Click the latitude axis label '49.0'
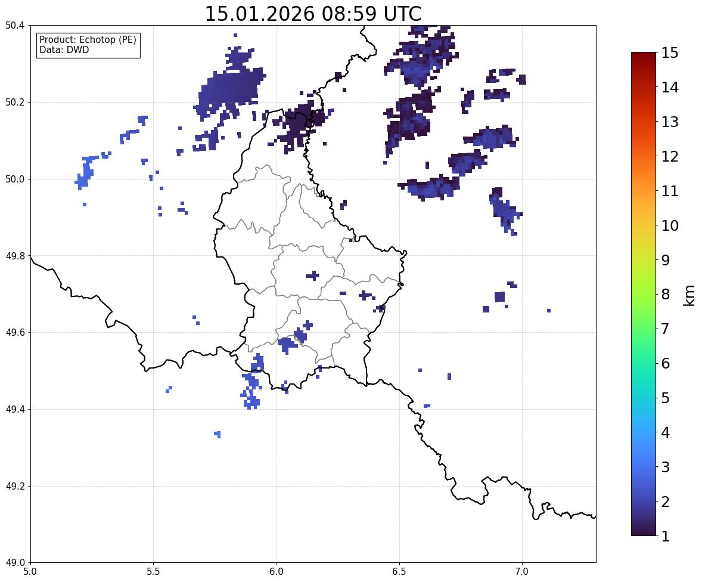This screenshot has height=582, width=702. pyautogui.click(x=15, y=563)
